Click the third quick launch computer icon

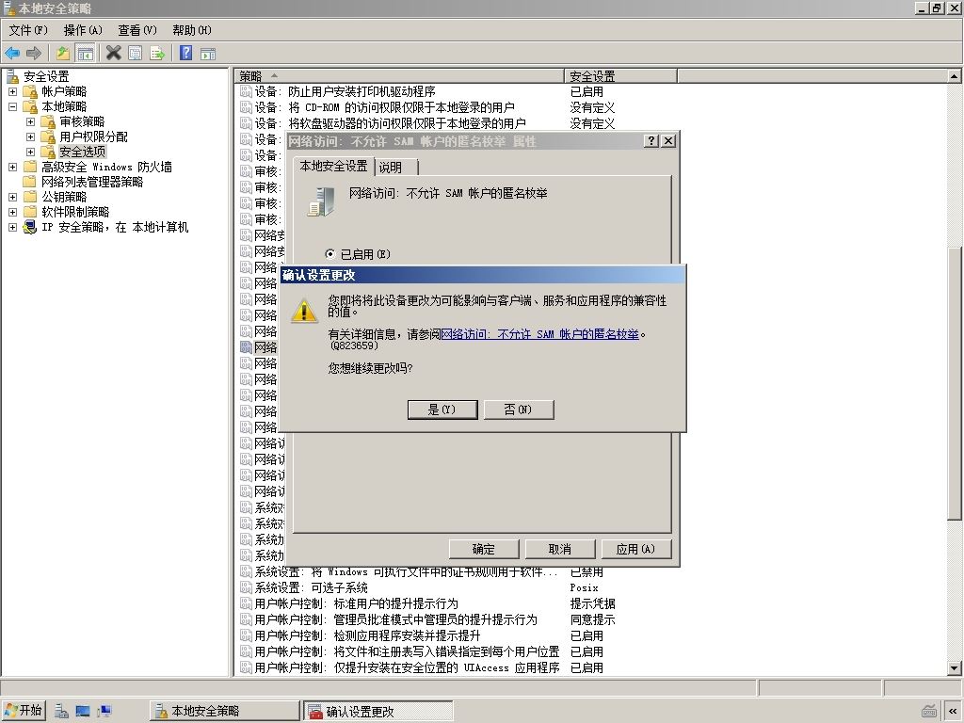click(x=104, y=712)
